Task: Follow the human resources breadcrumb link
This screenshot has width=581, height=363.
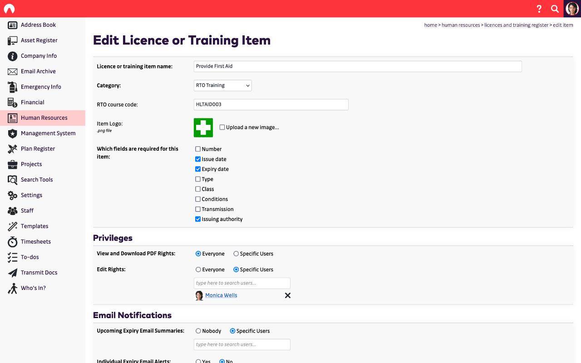Action: 461,25
